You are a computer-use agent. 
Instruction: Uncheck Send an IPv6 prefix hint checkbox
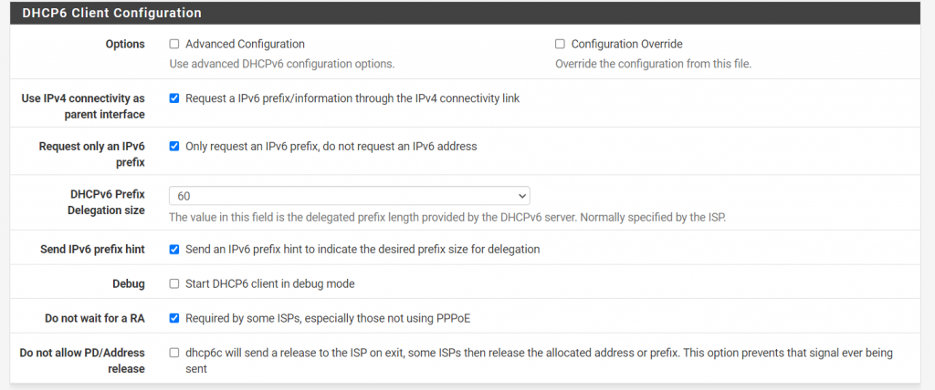174,249
